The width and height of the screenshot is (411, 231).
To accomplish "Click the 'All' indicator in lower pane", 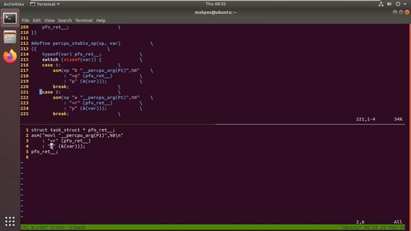I will click(398, 222).
